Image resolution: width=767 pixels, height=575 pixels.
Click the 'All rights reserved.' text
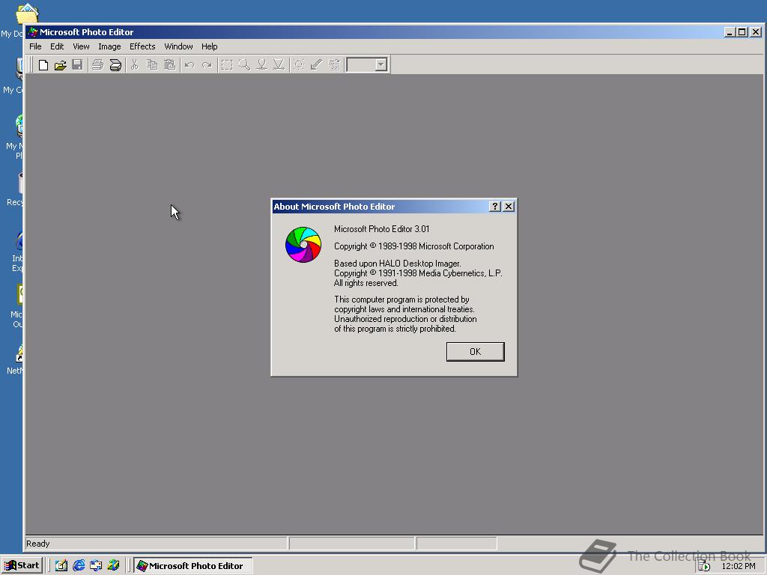coord(366,283)
